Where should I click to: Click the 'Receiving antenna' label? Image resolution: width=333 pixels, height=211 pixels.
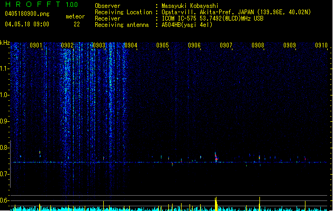[122, 25]
